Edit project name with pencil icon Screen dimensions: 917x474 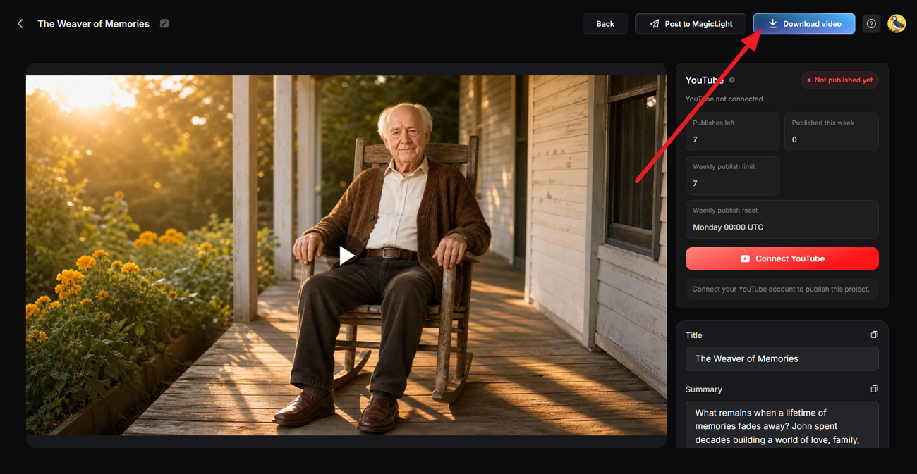[x=164, y=23]
